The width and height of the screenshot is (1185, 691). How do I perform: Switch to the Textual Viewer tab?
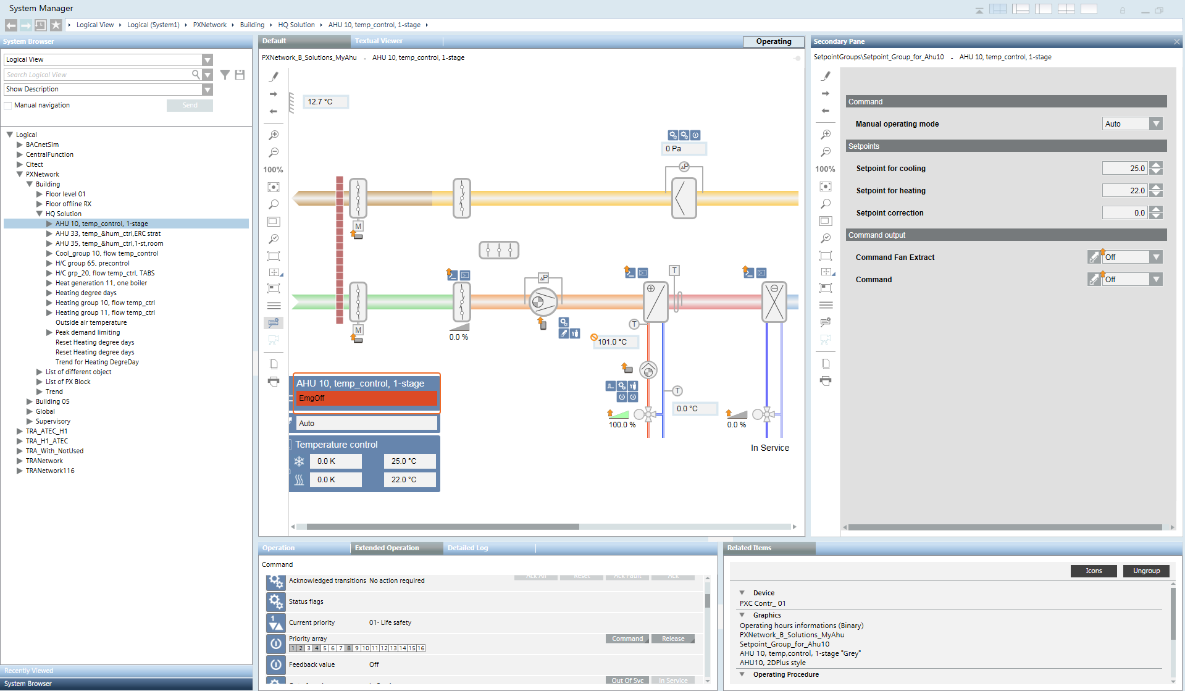coord(379,41)
